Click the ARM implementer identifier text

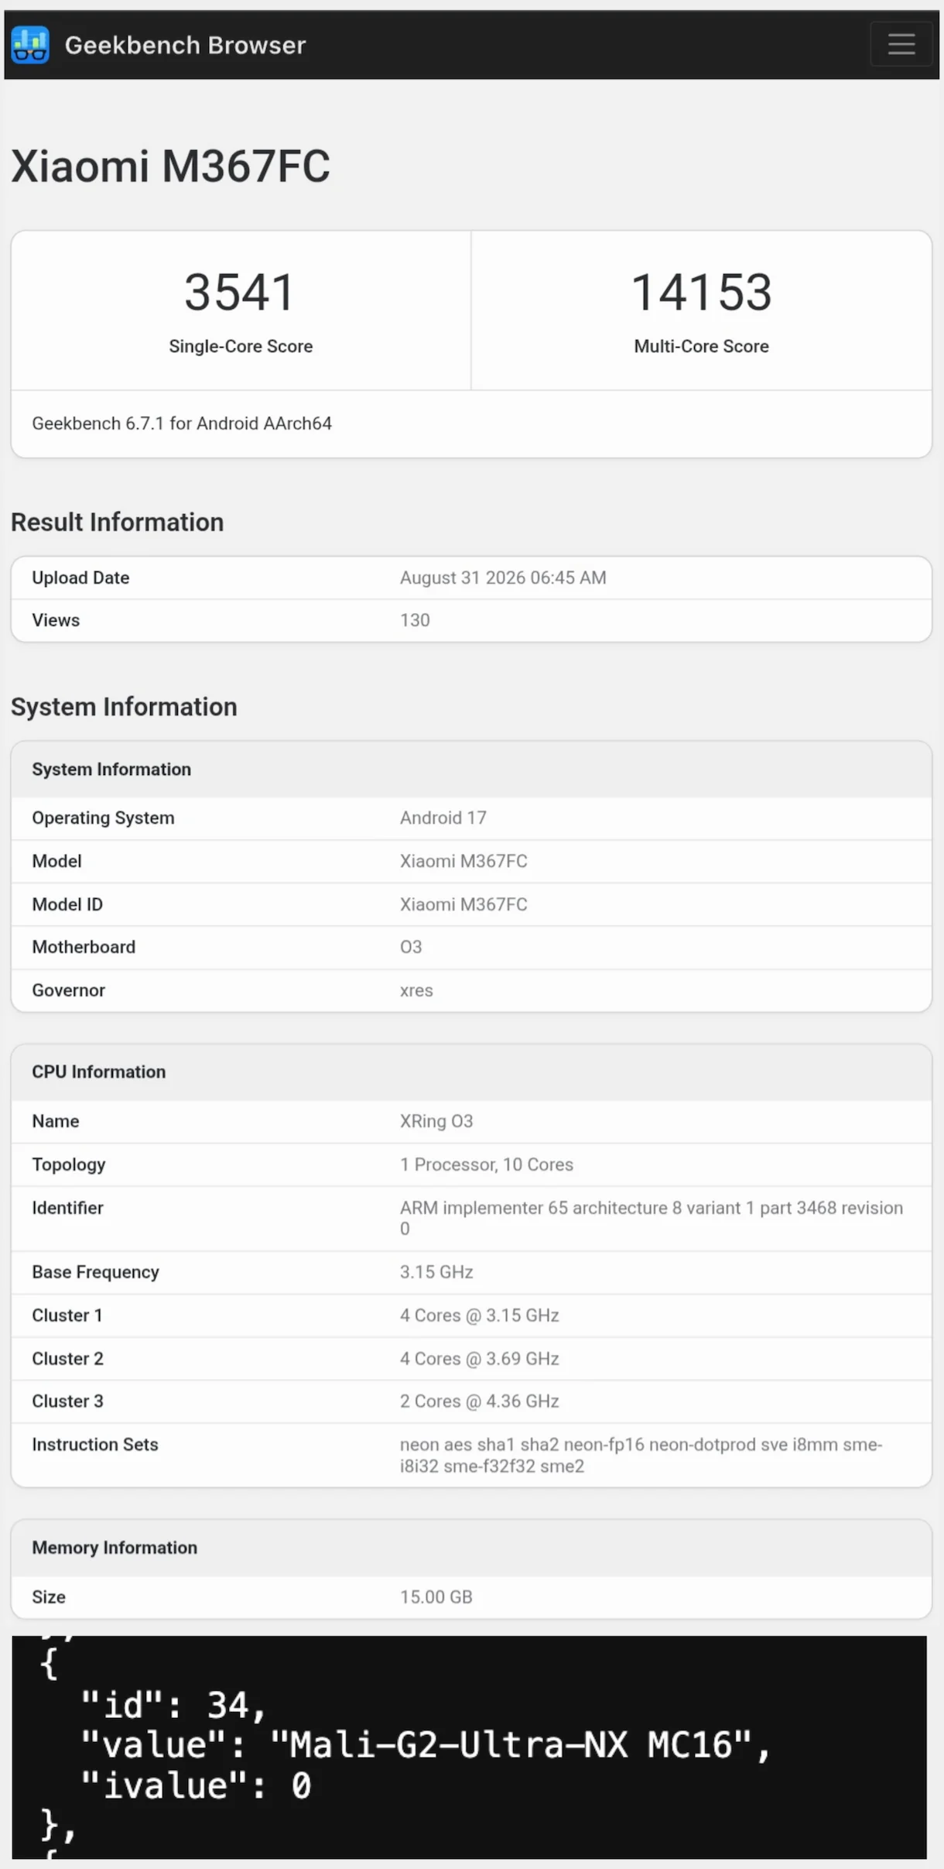[652, 1218]
